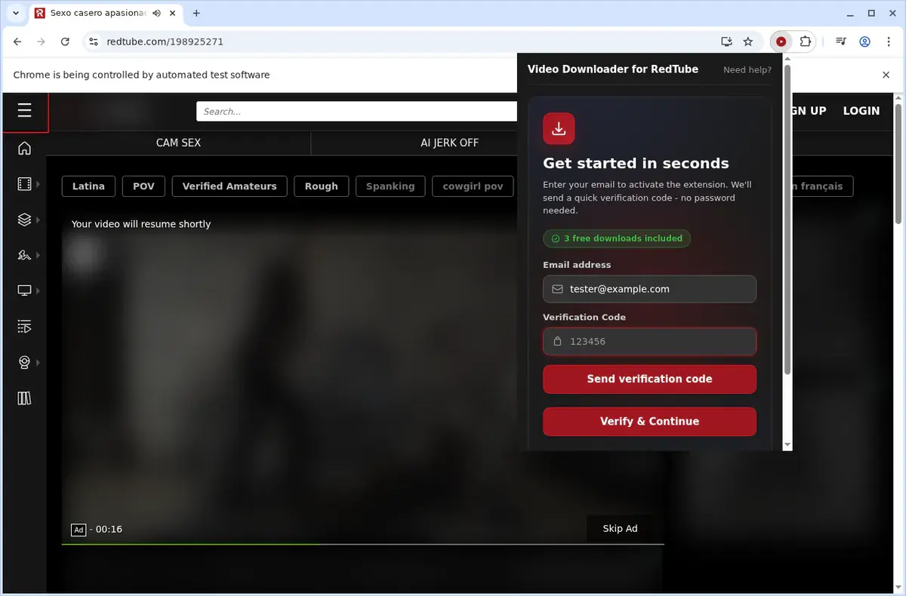
Task: Open a new tab with plus button
Action: point(196,13)
